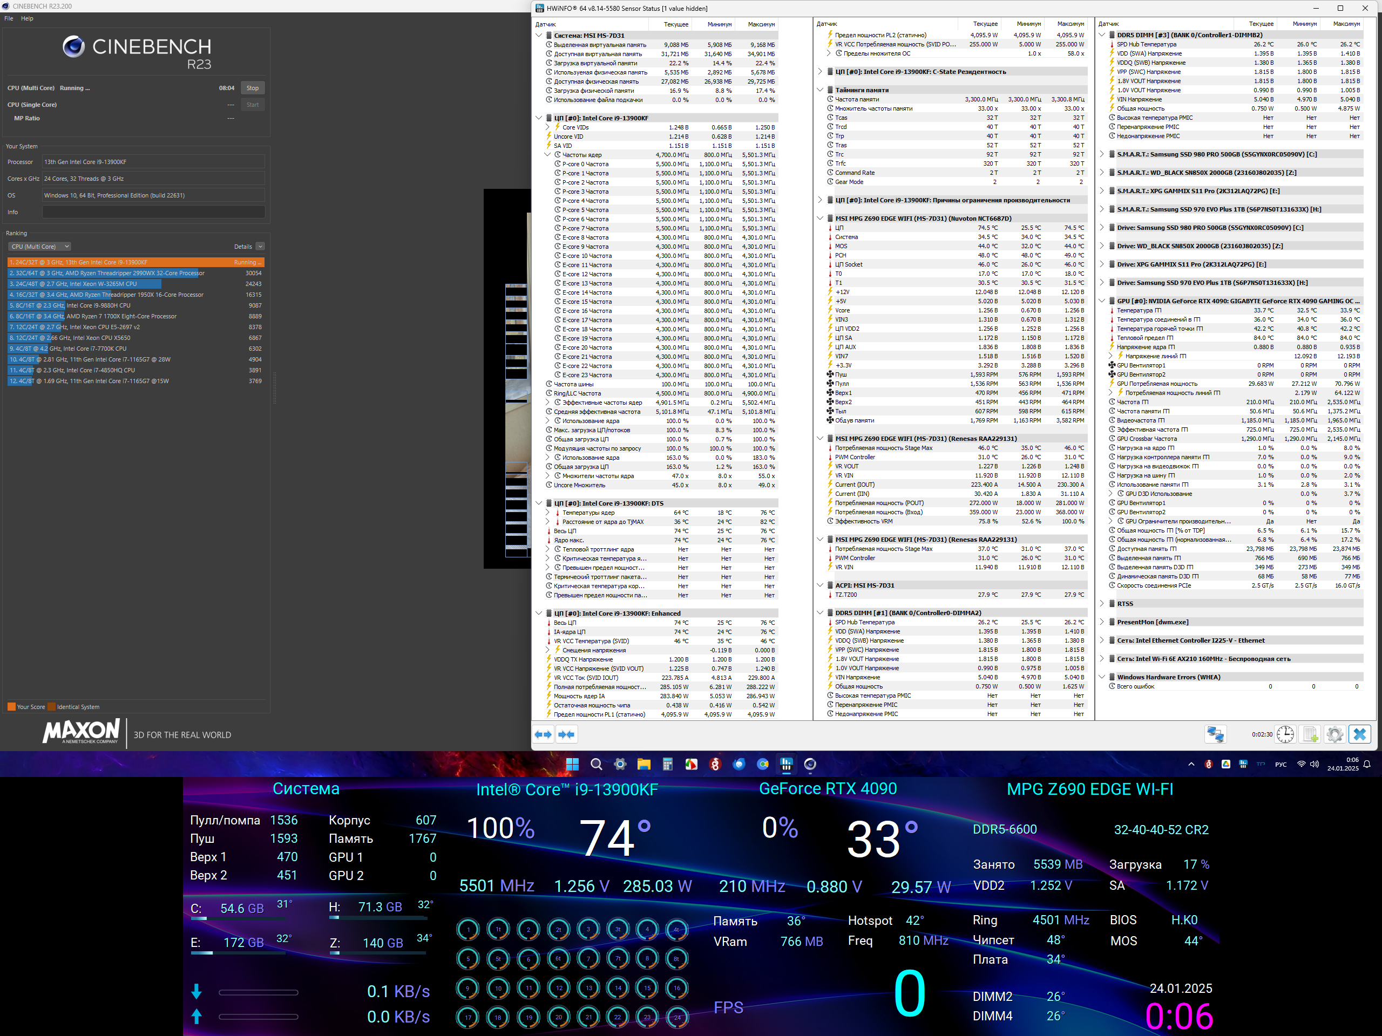1382x1036 pixels.
Task: Open the File menu in Cinebench
Action: pyautogui.click(x=9, y=19)
